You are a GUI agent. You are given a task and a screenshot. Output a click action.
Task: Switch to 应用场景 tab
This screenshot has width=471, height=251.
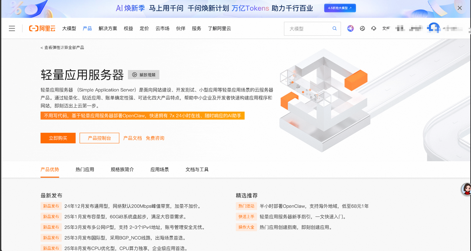tap(160, 169)
